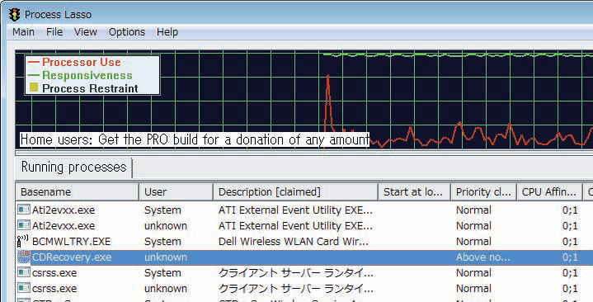Click the Process Lasso traffic light icon
The image size is (593, 302).
coord(15,14)
